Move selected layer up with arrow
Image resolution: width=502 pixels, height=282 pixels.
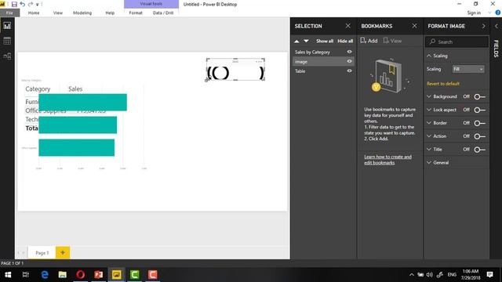296,41
